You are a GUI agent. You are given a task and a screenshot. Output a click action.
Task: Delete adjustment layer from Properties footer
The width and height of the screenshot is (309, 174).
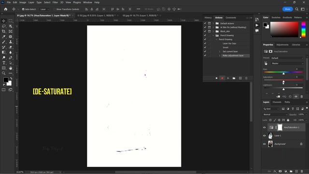pos(301,97)
